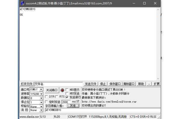
Task: Click the 打开文件 open file button
Action: coord(27,84)
